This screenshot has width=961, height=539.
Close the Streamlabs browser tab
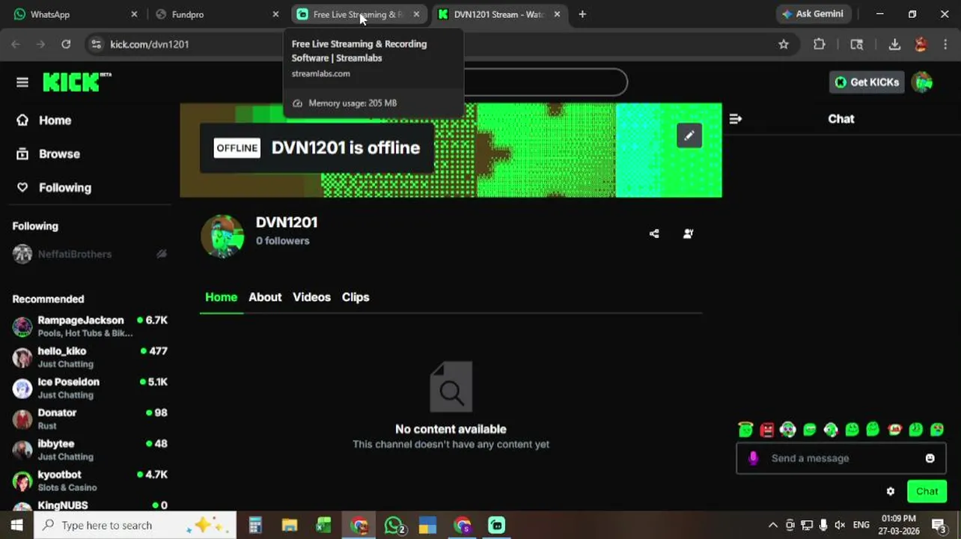pyautogui.click(x=416, y=14)
